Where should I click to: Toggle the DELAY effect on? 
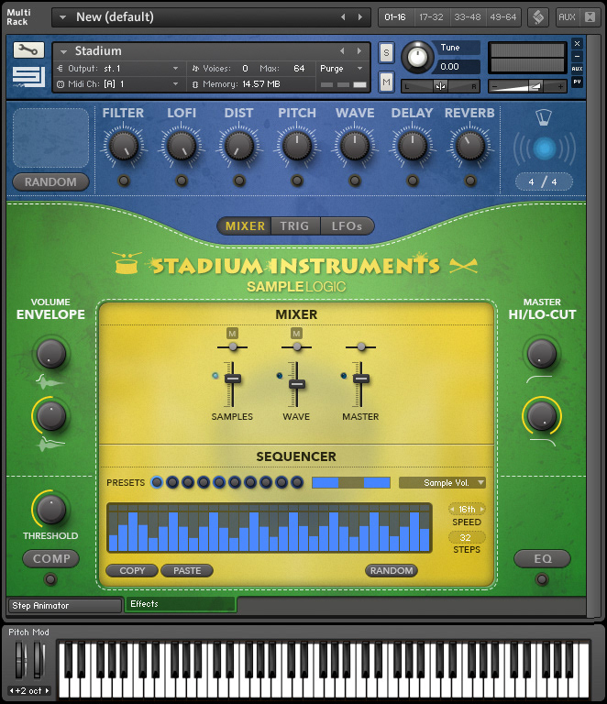click(x=412, y=181)
